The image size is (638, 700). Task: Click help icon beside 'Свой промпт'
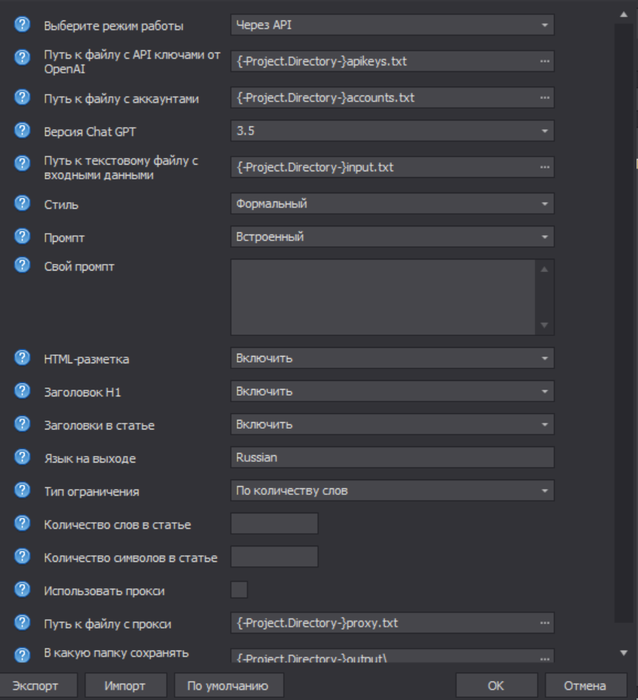pos(22,265)
